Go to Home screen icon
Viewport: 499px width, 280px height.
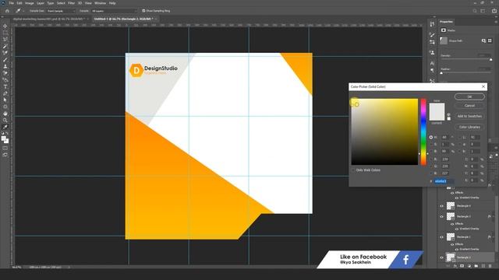[x=7, y=11]
